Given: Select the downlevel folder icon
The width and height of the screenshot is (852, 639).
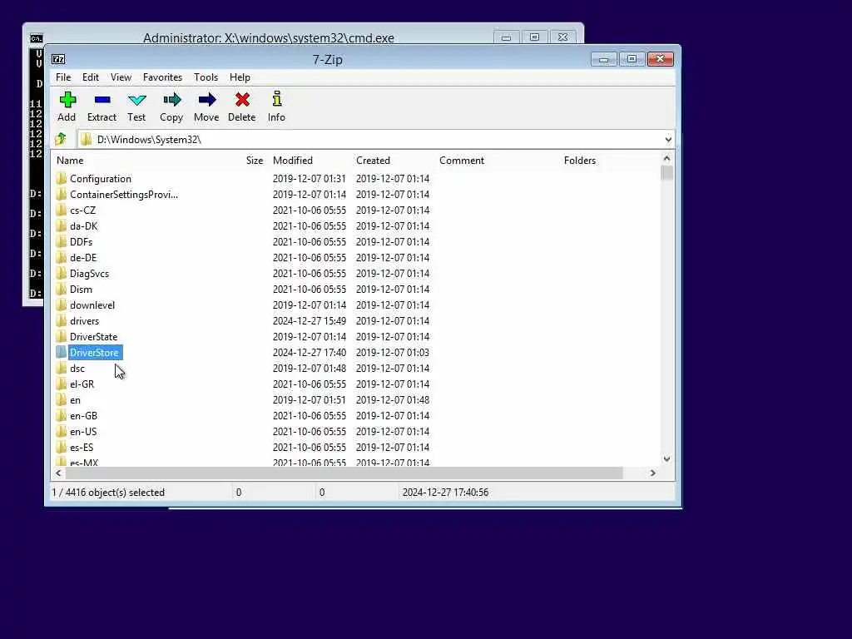Looking at the screenshot, I should click(62, 305).
